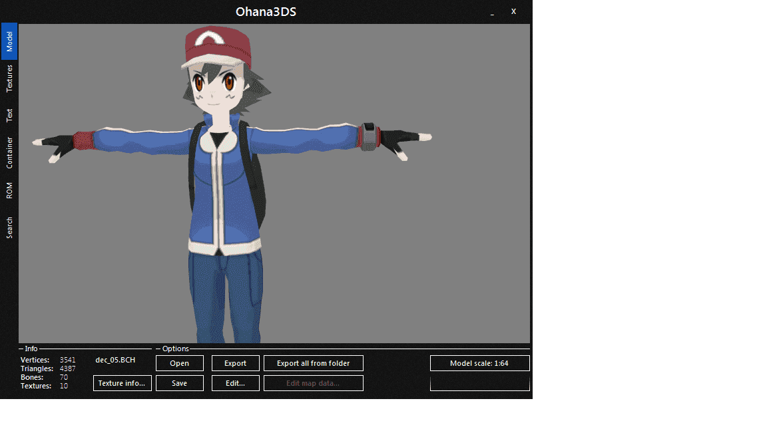Screen dimensions: 767x431
Task: Select the Model tab
Action: 9,41
